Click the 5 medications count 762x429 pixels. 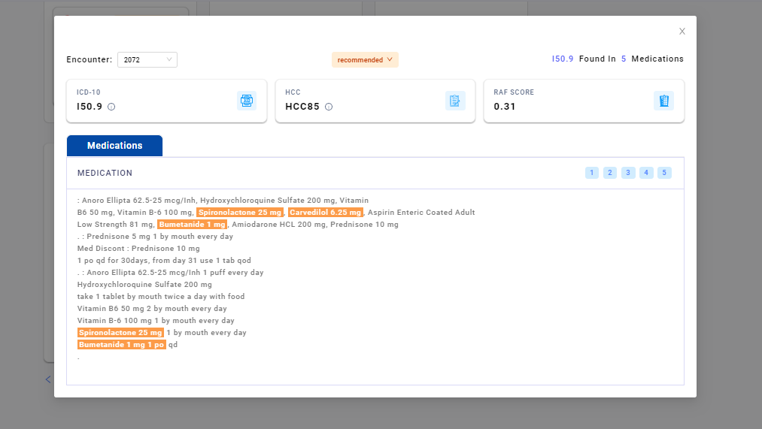pos(624,59)
